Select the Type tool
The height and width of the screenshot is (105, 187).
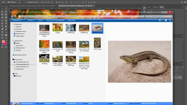[2, 32]
